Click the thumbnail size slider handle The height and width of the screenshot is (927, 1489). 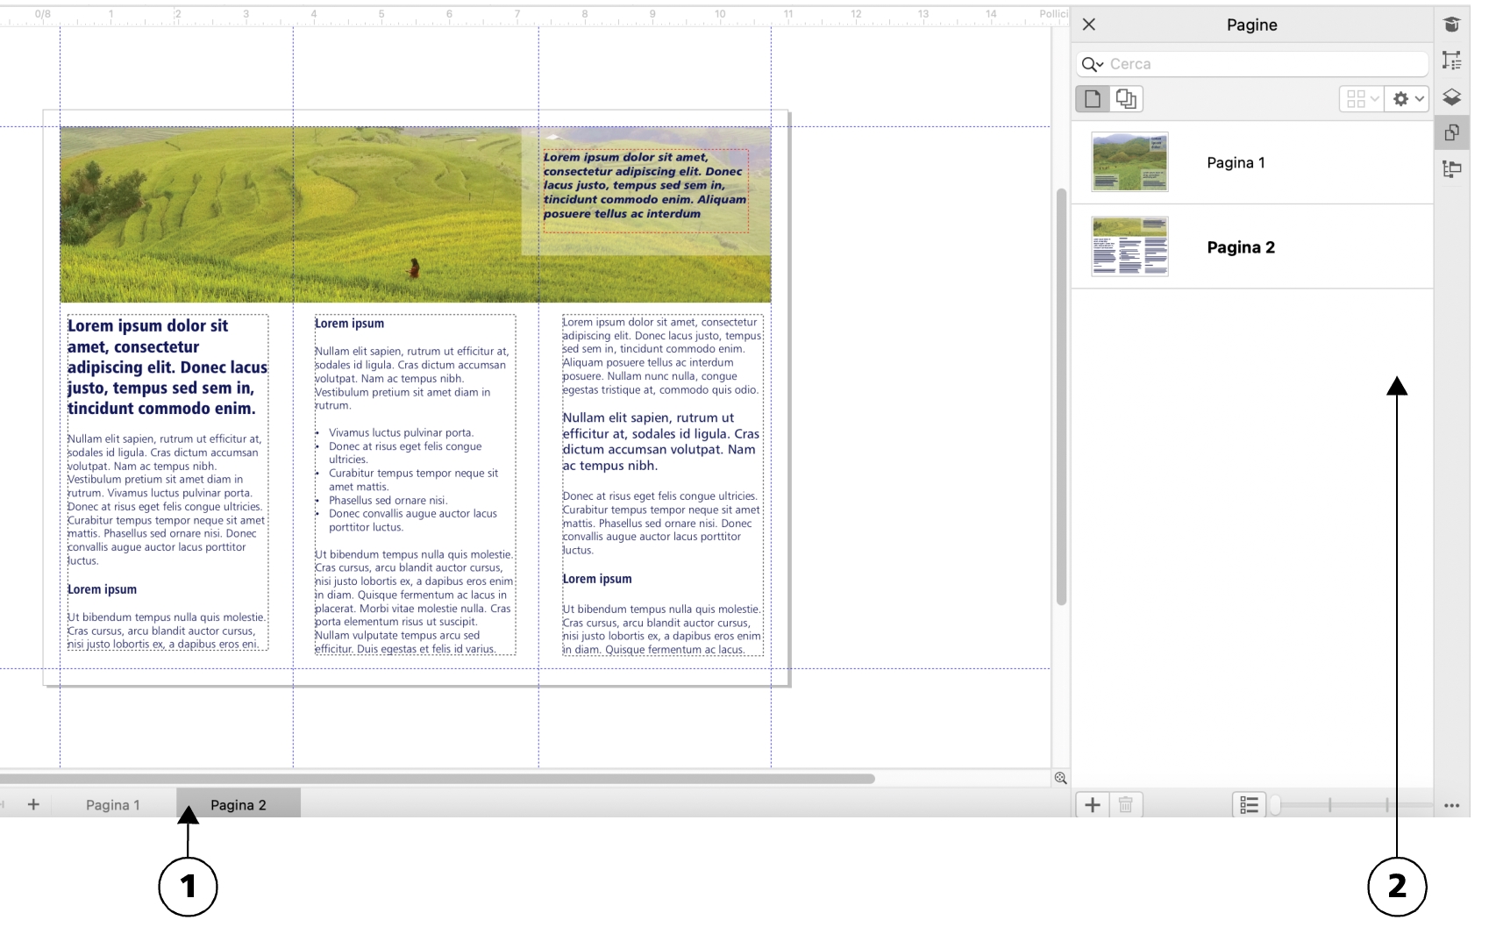pos(1276,805)
